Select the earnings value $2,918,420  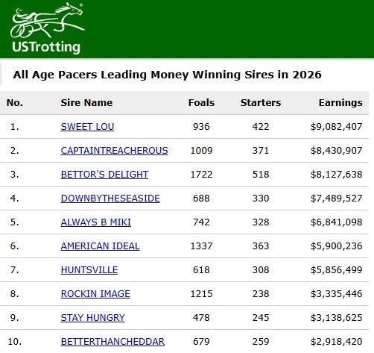pos(337,342)
